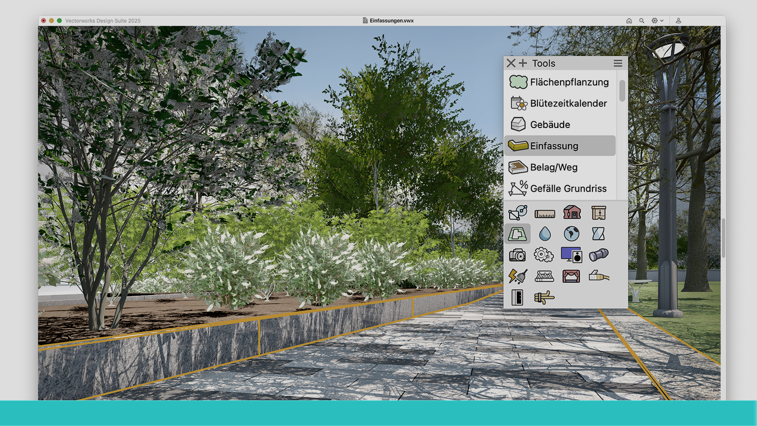The height and width of the screenshot is (426, 757).
Task: Click the yellow Einfassung edging icon
Action: 518,146
